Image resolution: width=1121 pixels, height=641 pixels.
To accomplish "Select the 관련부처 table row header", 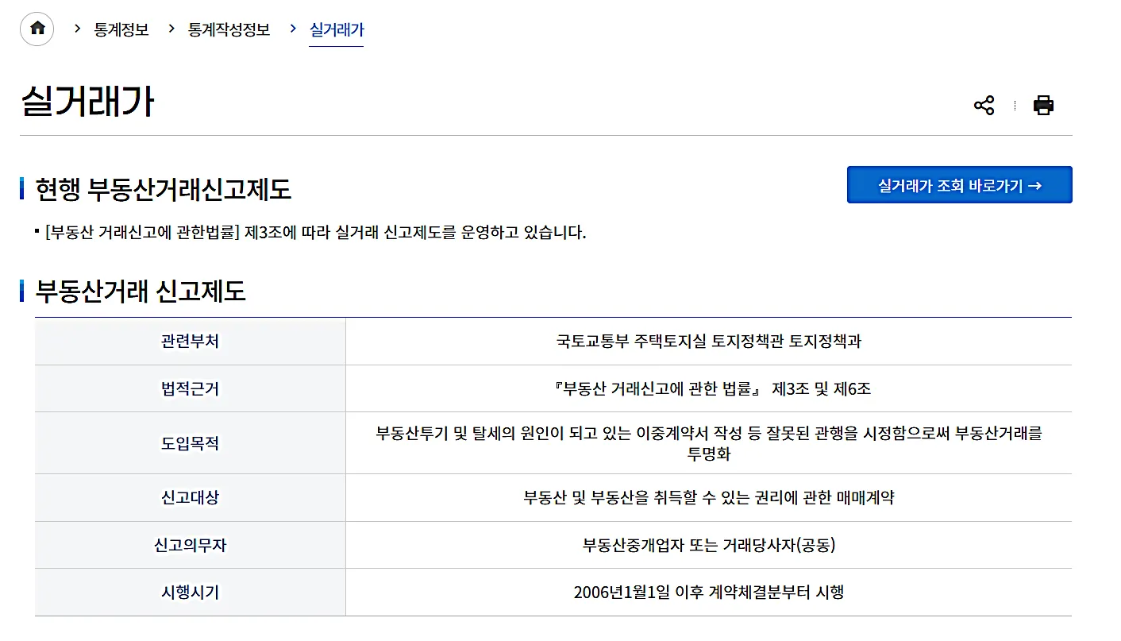I will (x=189, y=342).
